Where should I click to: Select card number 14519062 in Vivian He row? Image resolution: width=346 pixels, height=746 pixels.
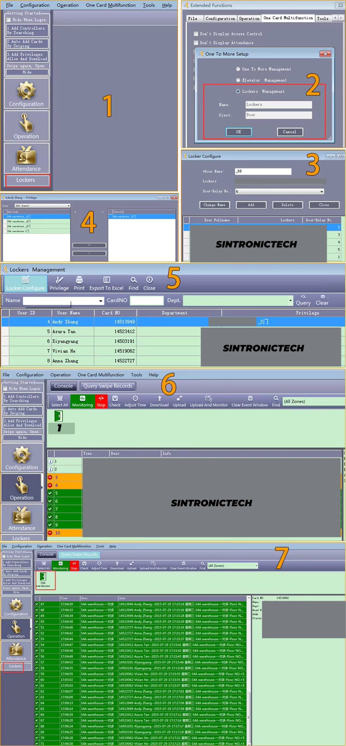[x=125, y=351]
